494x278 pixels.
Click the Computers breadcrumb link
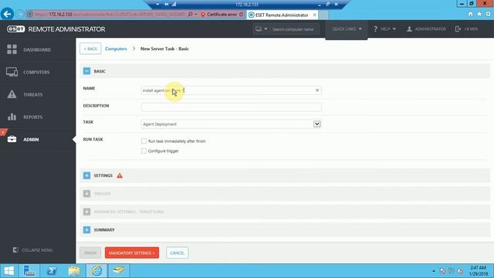116,49
